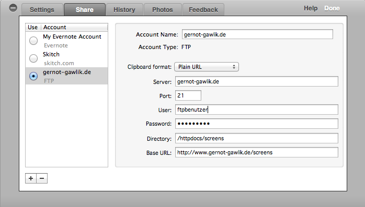
Task: Remove selected account with minus button
Action: coord(42,178)
